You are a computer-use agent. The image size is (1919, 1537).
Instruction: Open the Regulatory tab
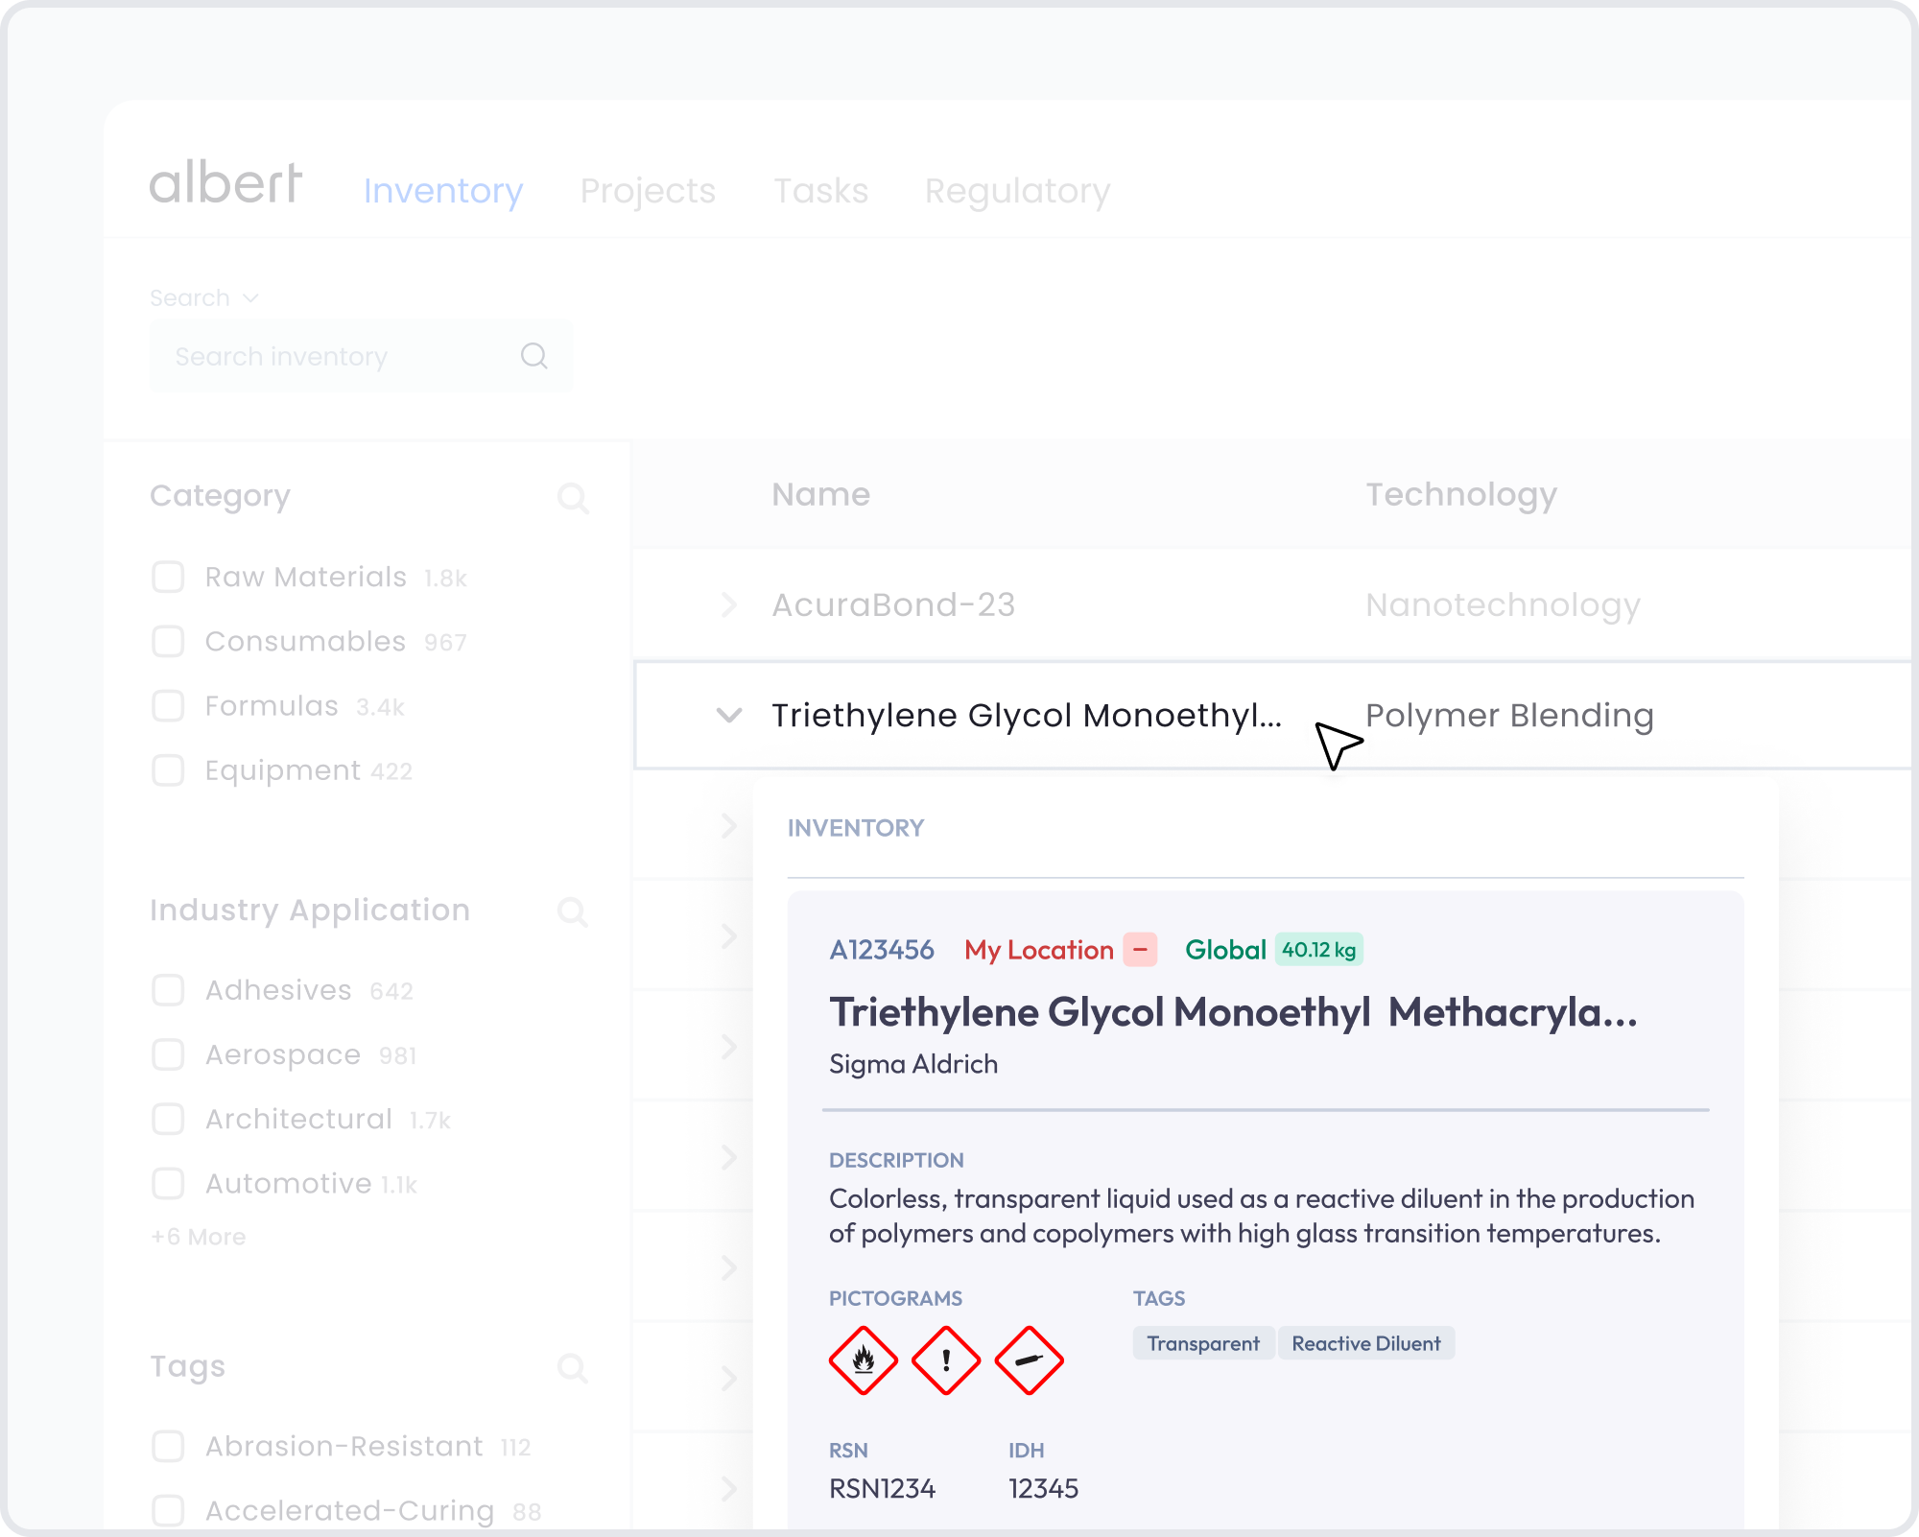[x=1017, y=191]
